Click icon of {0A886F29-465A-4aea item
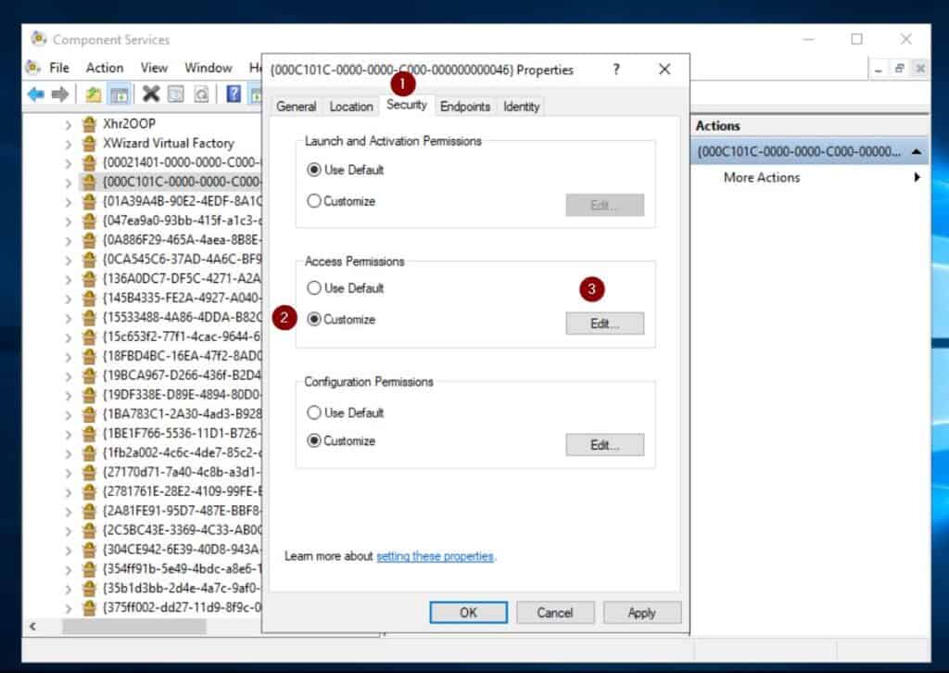949x673 pixels. [x=90, y=240]
